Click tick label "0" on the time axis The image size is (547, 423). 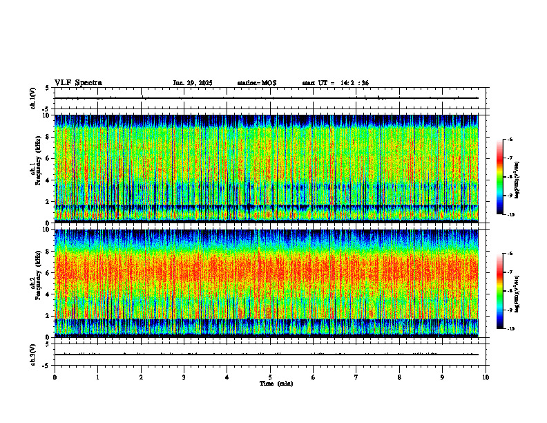pos(55,377)
